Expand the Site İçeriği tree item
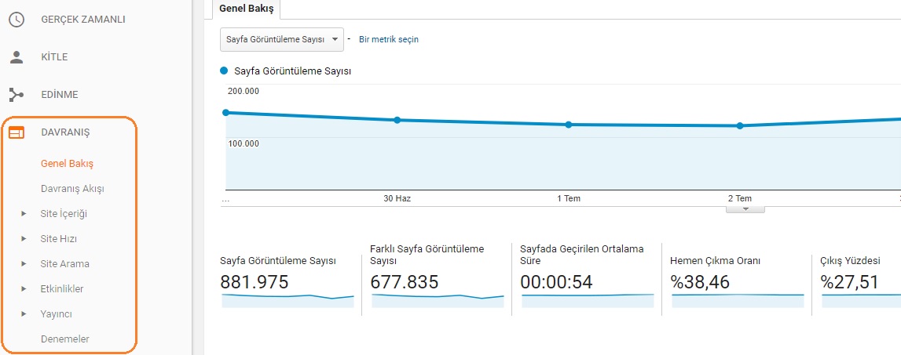 click(x=24, y=214)
